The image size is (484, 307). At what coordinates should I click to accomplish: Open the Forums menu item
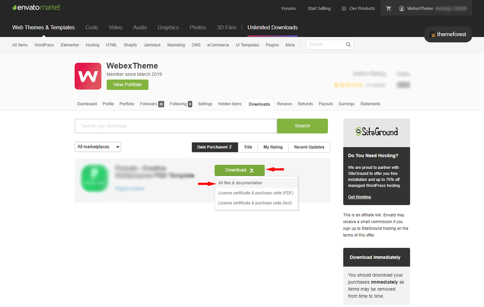tap(289, 8)
